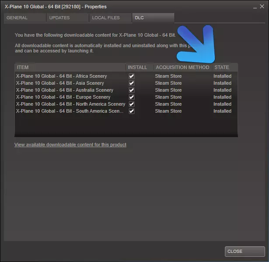The width and height of the screenshot is (269, 262).
Task: Click Steam Store in Australia Scenery row
Action: (x=168, y=90)
